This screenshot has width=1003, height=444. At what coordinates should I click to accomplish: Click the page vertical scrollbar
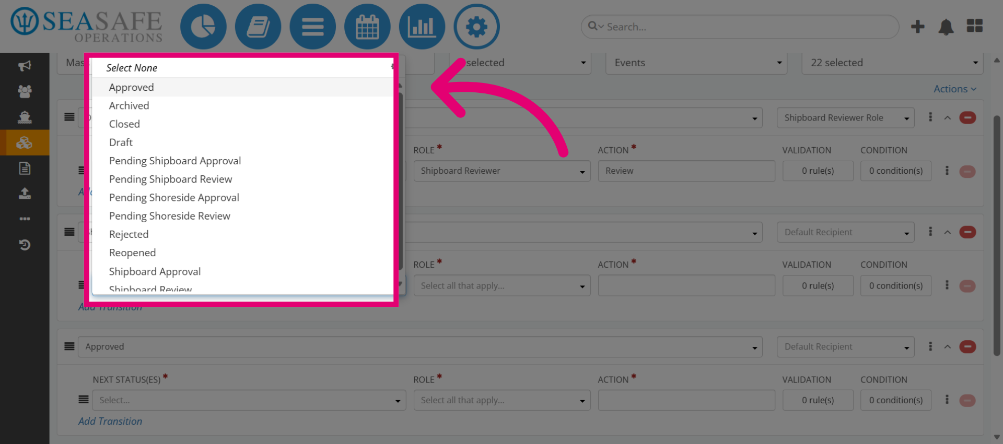coord(997,235)
